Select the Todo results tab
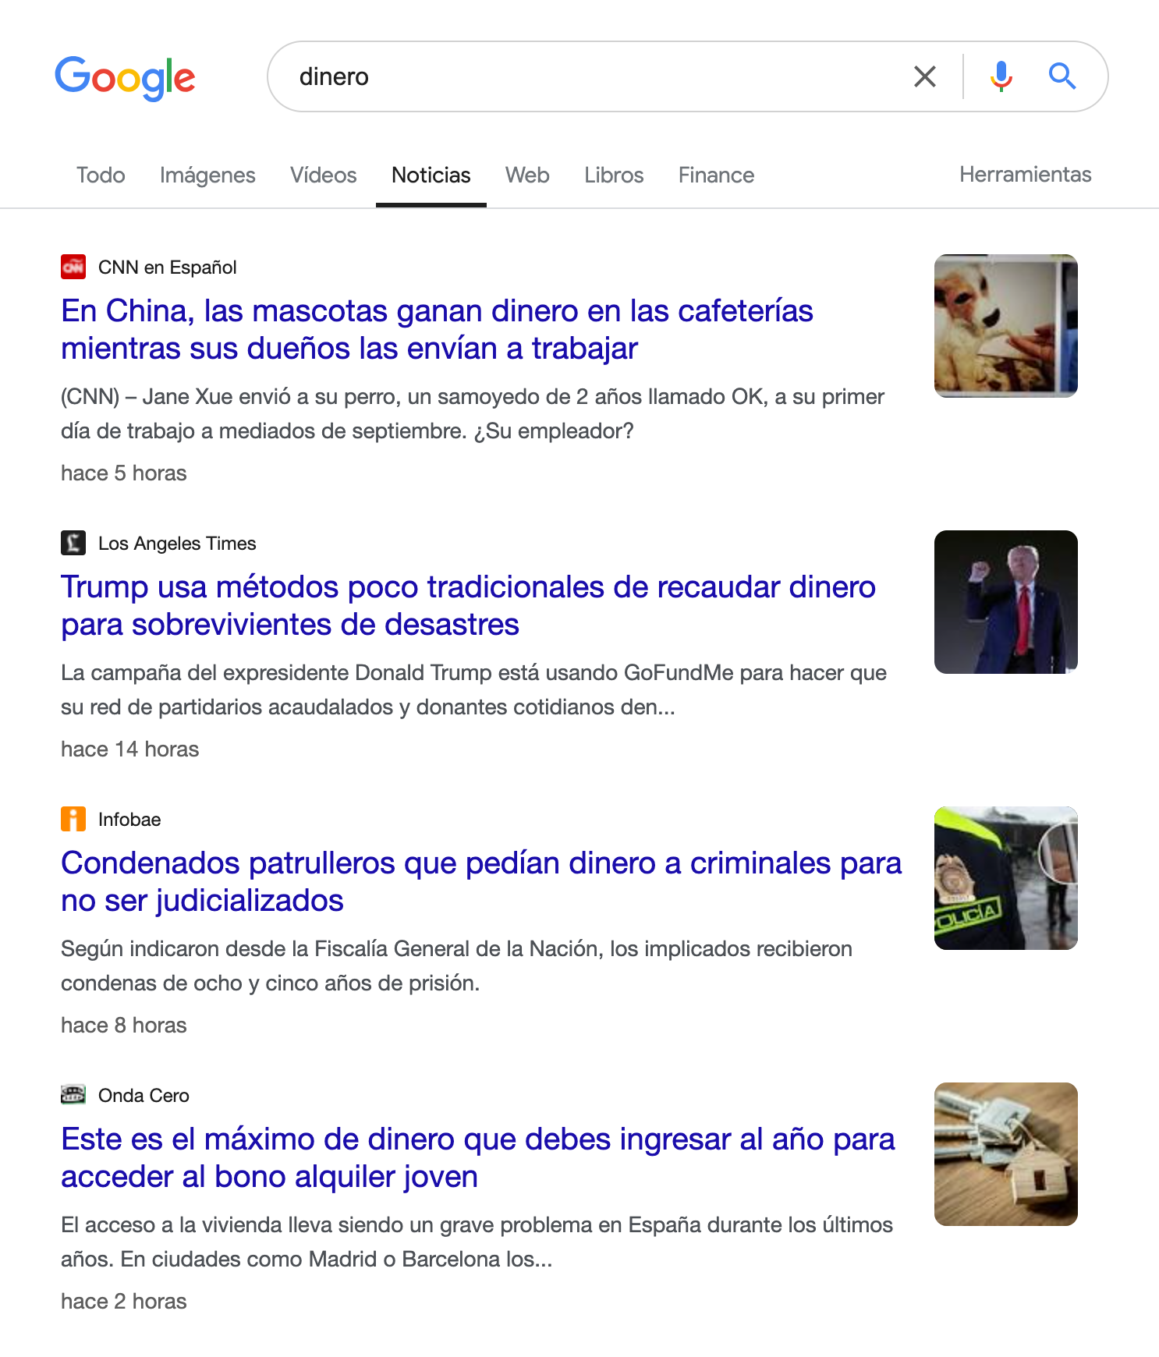1159x1357 pixels. click(x=101, y=175)
